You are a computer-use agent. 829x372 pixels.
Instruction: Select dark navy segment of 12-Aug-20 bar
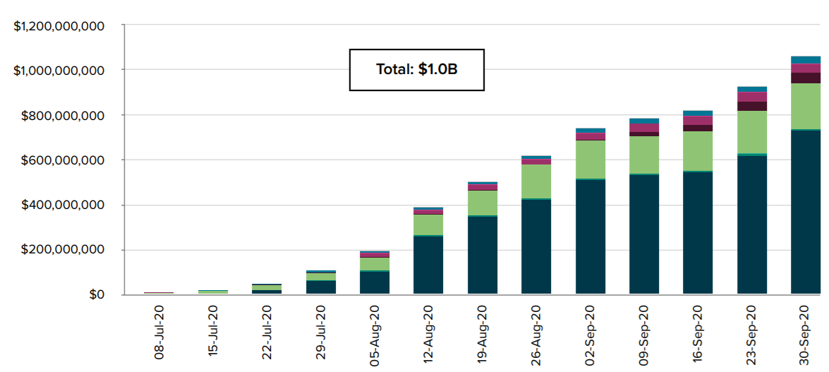click(428, 265)
